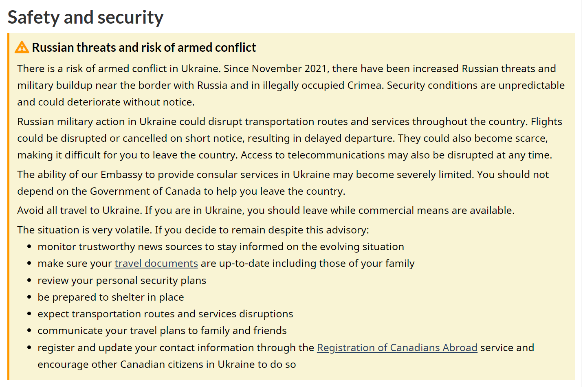The height and width of the screenshot is (387, 583).
Task: Click the Safety and security heading
Action: tap(86, 18)
